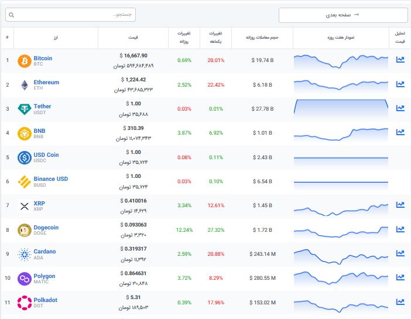The image size is (411, 319).
Task: Sort by قیمت price column header
Action: click(133, 37)
